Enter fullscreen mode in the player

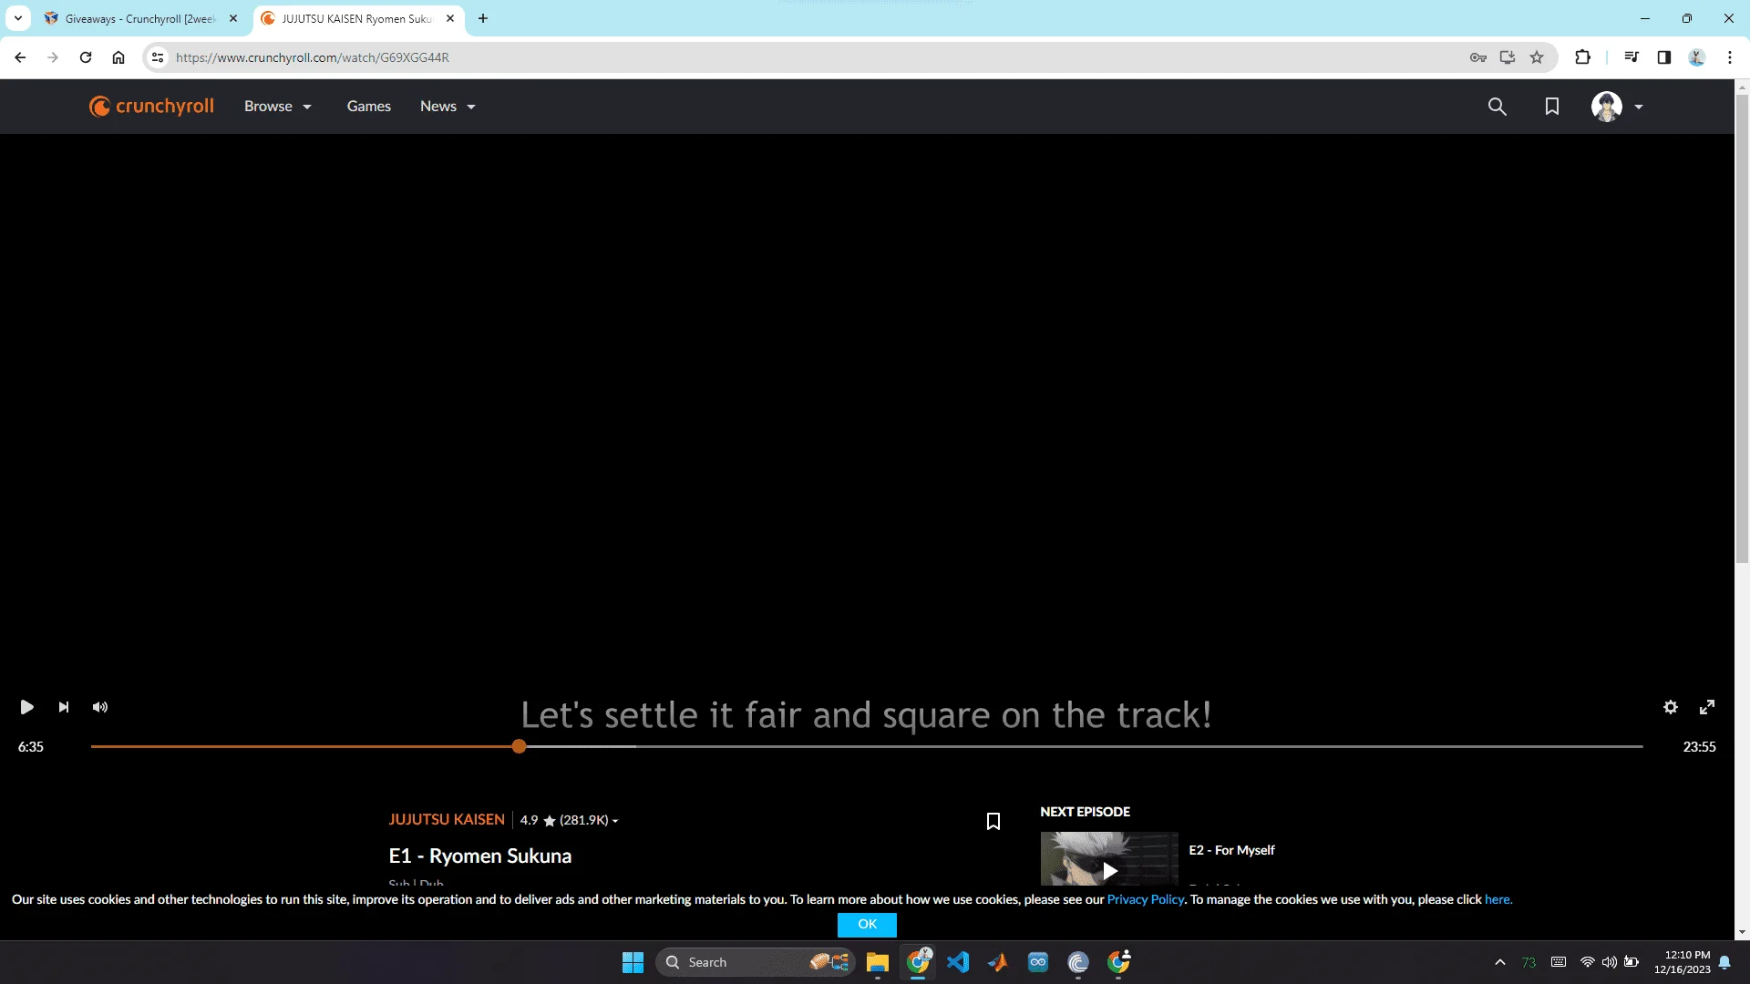pyautogui.click(x=1707, y=707)
